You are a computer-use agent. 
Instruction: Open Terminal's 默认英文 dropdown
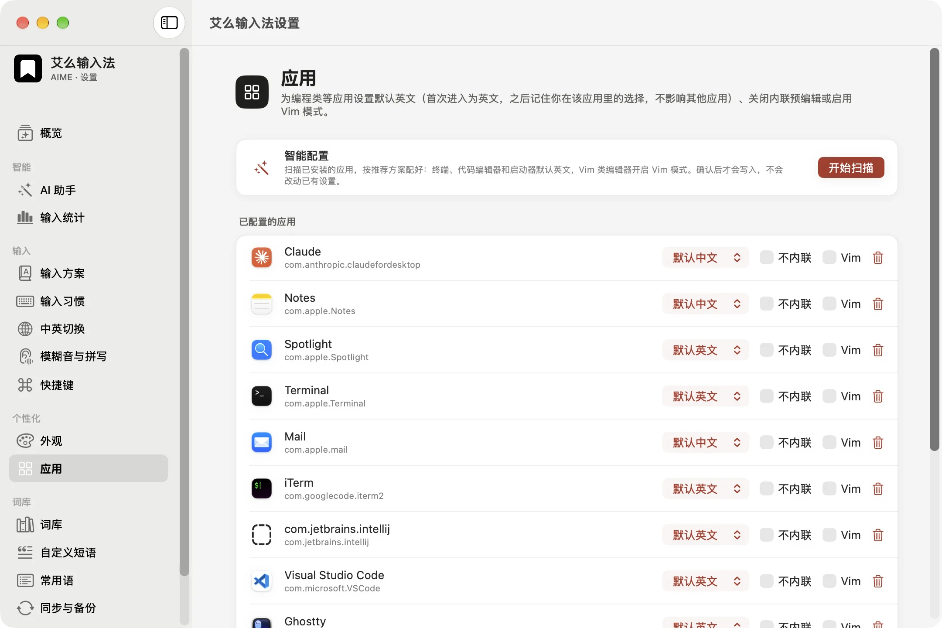tap(706, 396)
